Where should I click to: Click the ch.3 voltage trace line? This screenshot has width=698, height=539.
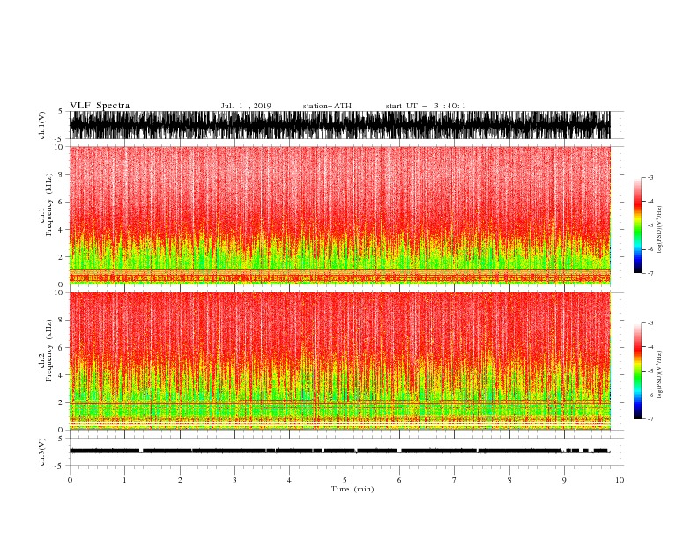click(x=339, y=451)
